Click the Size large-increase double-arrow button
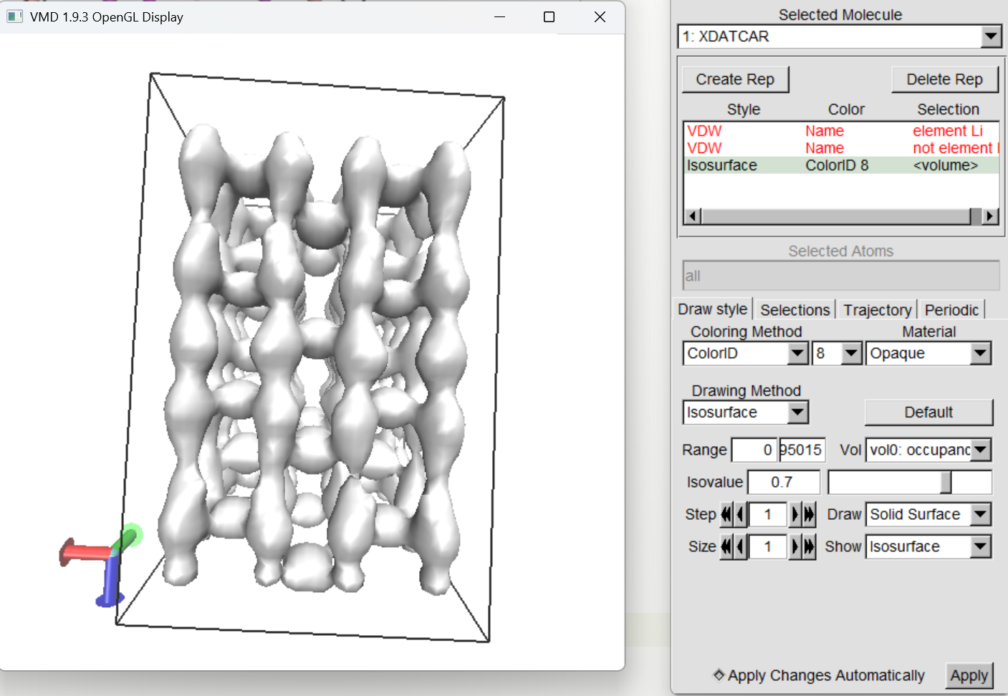 (x=809, y=546)
